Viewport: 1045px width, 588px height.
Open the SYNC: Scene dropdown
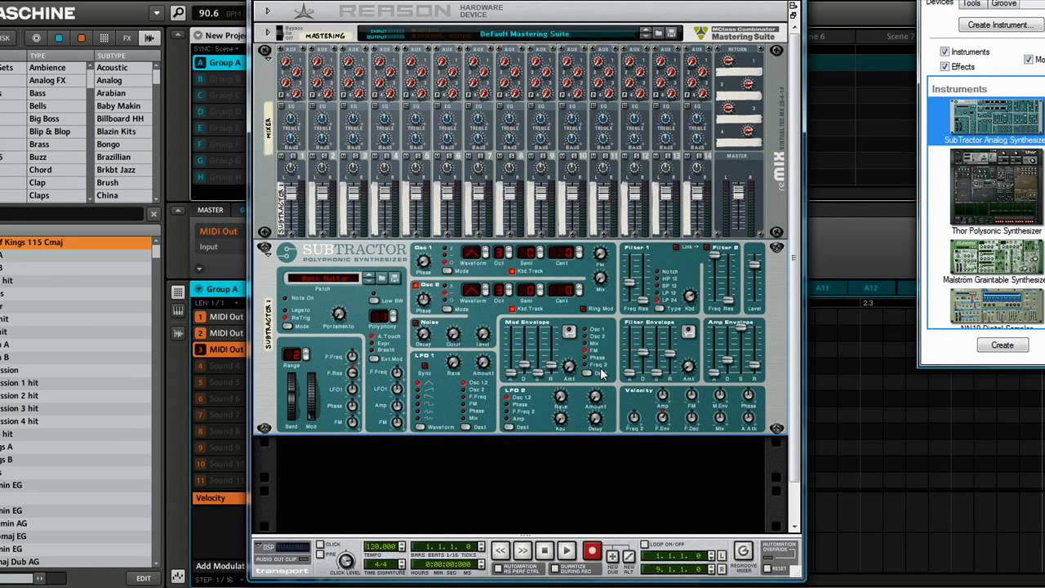click(x=218, y=48)
